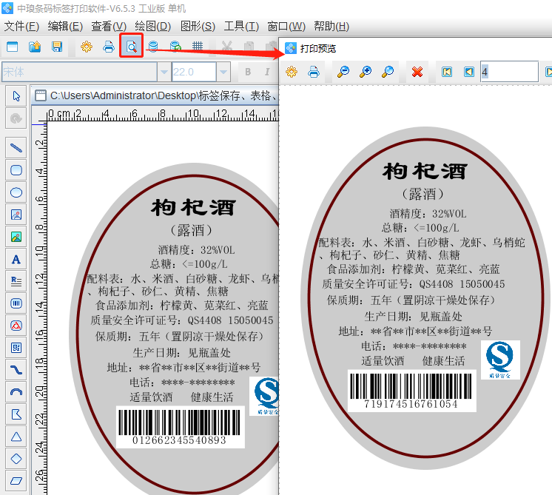Click zoom in in print preview
This screenshot has height=495, width=552.
365,72
